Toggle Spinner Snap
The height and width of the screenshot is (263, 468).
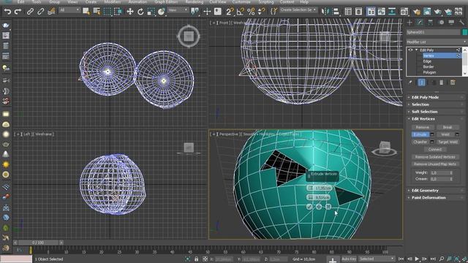point(261,12)
